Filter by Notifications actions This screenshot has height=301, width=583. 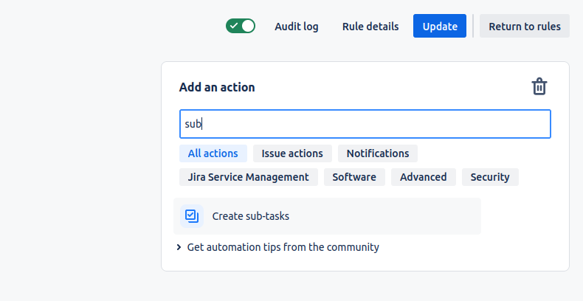coord(378,153)
